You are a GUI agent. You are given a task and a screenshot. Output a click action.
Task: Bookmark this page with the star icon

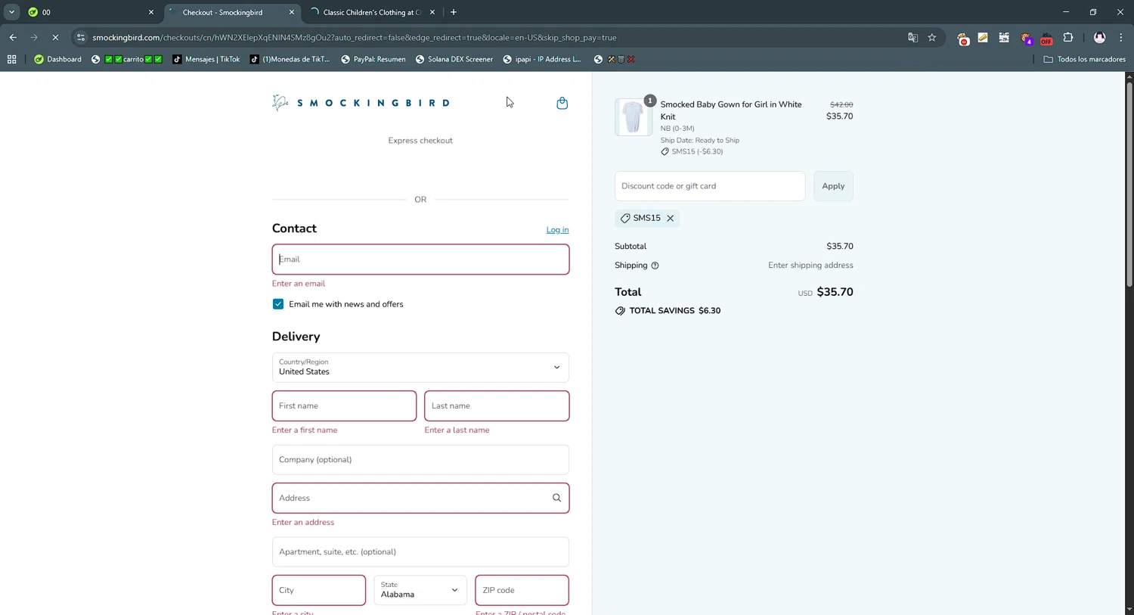(932, 37)
